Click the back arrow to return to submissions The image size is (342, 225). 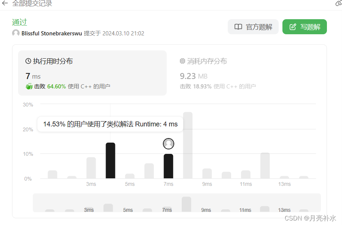[5, 4]
